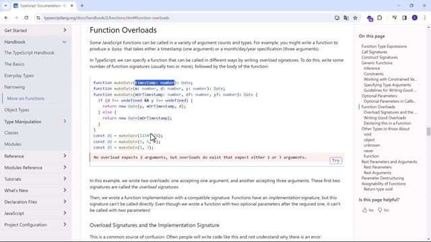Click the thumbs-up Yes feedback
This screenshot has width=431, height=242.
coord(368,210)
